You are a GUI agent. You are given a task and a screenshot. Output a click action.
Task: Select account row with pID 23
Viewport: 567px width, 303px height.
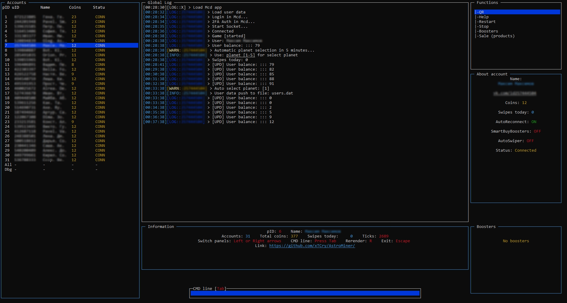point(70,122)
